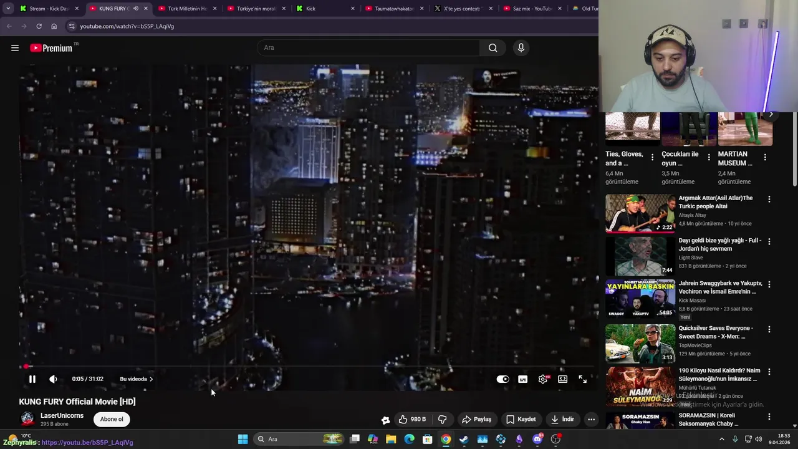Click the youtu.be/bS5P_LAqiVg chat link
Image resolution: width=798 pixels, height=449 pixels.
87,443
